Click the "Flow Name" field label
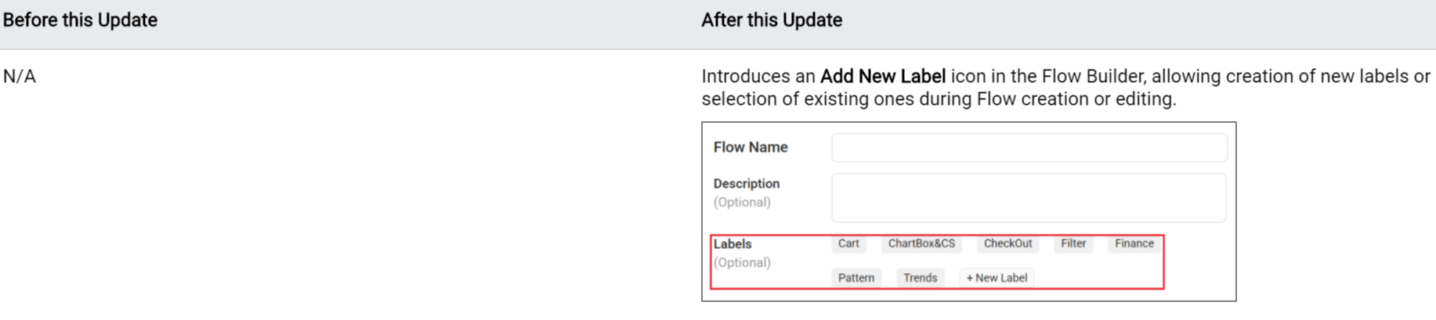The image size is (1436, 320). pos(751,147)
